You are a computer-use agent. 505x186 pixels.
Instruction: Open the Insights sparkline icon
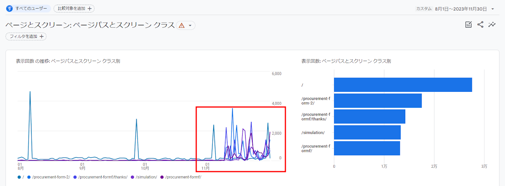[492, 25]
